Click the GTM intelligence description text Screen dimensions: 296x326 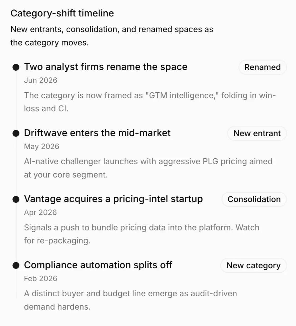(150, 102)
